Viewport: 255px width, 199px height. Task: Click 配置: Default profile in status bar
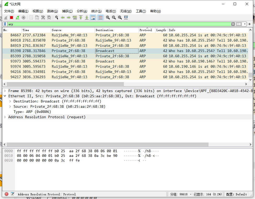pos(236,194)
